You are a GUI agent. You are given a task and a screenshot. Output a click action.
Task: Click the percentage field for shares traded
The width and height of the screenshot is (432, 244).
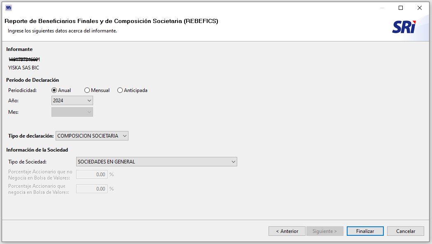click(x=92, y=189)
